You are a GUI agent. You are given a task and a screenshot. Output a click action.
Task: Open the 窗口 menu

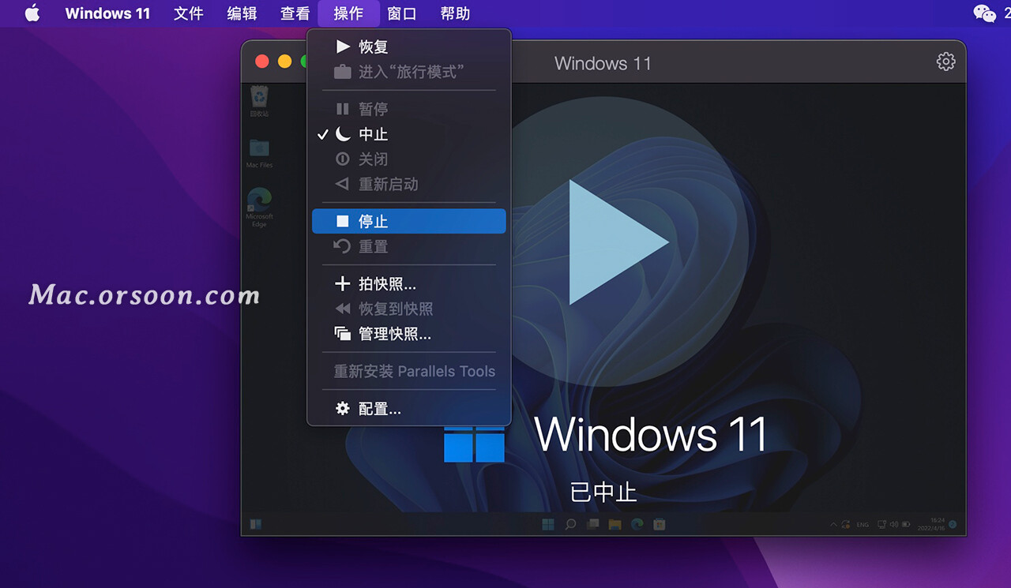pyautogui.click(x=402, y=13)
